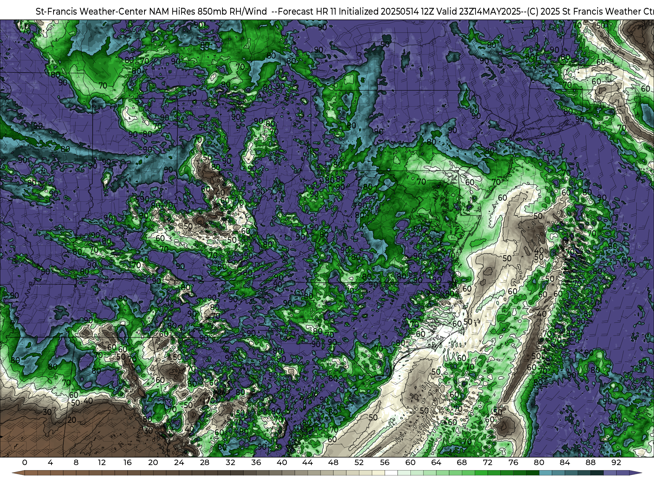
Task: Click the 52 label in the color bar legend
Action: (x=359, y=462)
